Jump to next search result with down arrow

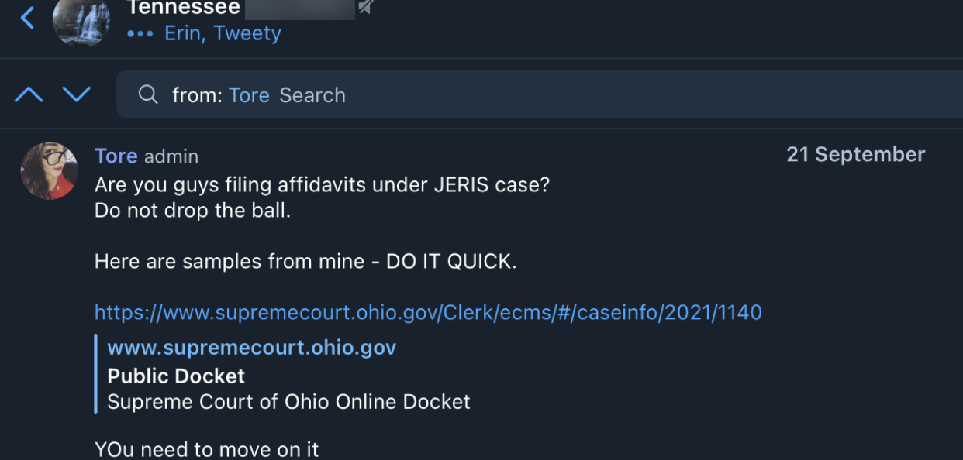(76, 94)
